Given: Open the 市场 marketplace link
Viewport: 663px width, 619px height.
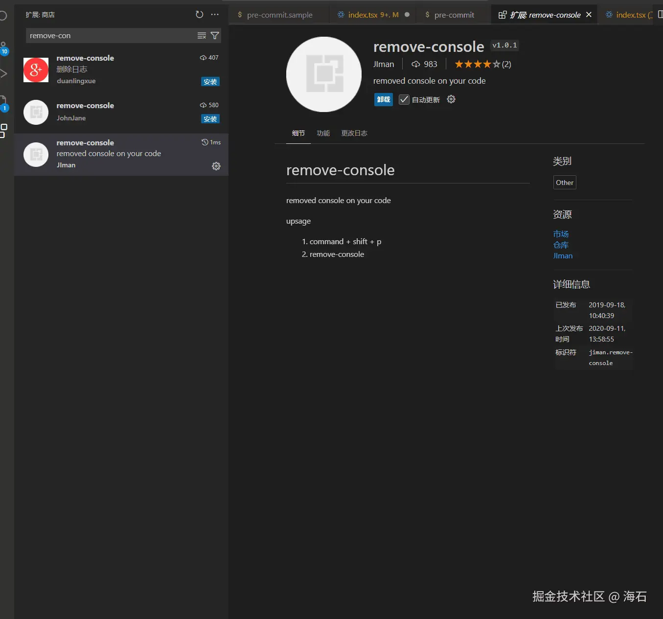Looking at the screenshot, I should tap(561, 234).
